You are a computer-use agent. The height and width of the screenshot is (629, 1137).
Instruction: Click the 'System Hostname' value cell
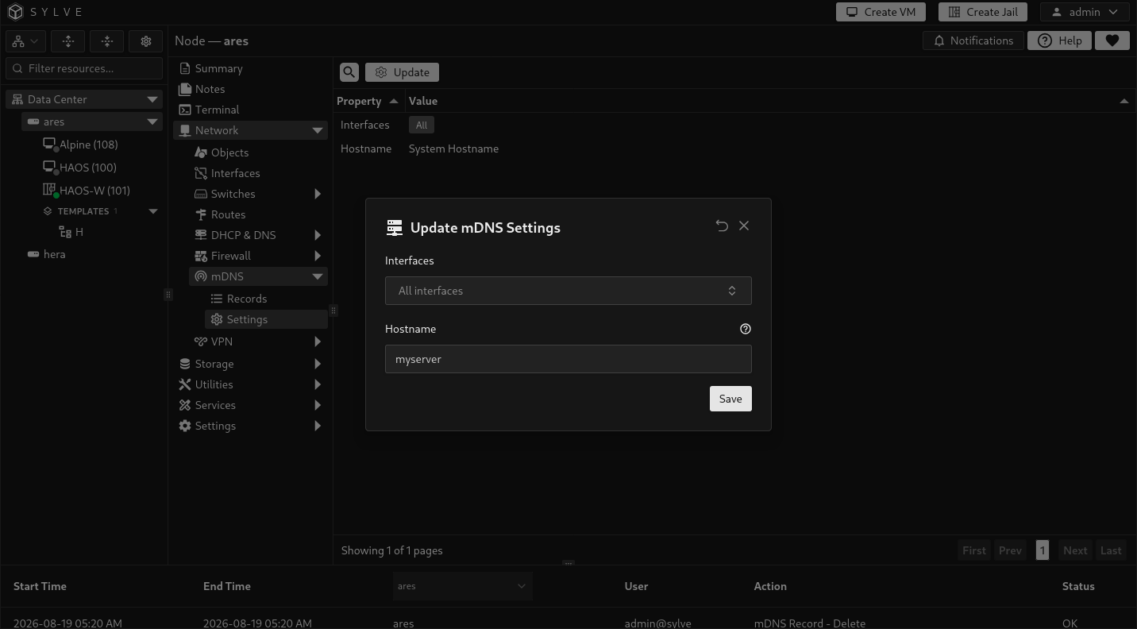click(x=453, y=149)
